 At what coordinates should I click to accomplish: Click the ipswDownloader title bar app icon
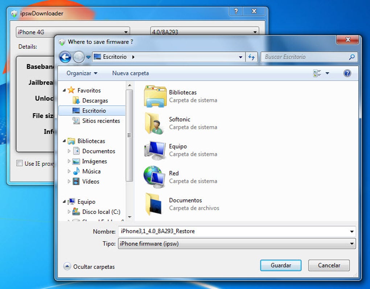(x=14, y=13)
